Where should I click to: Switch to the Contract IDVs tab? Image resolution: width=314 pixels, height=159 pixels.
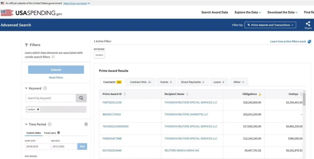140,82
